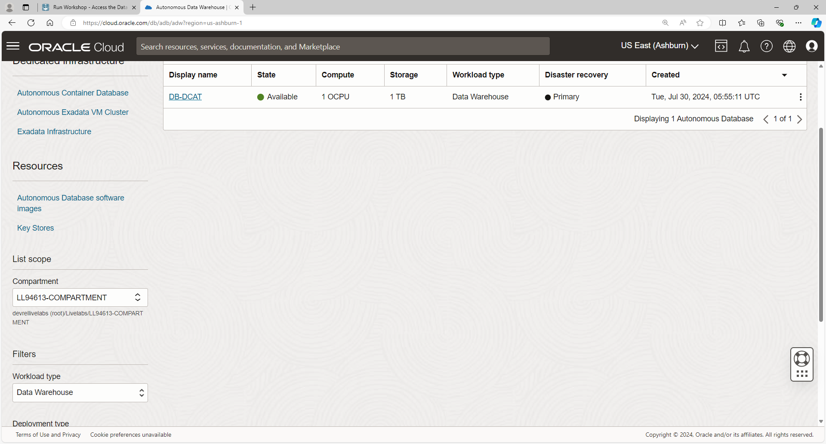Expand the US East (Ashburn) region selector
This screenshot has width=826, height=444.
coord(660,46)
